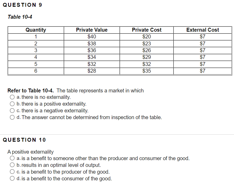This screenshot has width=234, height=184.
Task: Select the quantity 6 cell in the table
Action: 36,71
